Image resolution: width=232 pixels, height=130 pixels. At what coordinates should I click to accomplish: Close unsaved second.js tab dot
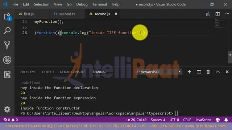[116, 14]
